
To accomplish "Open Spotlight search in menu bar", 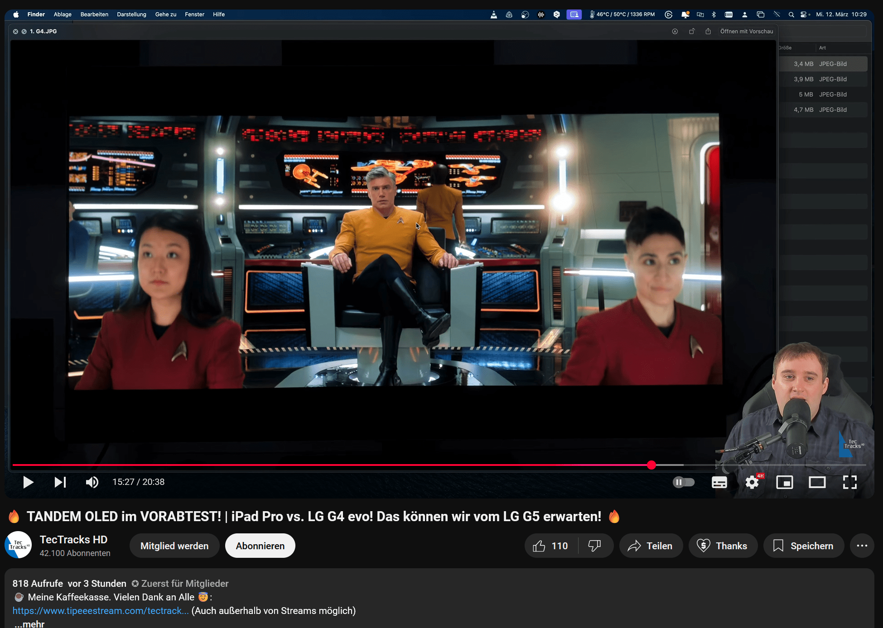I will pyautogui.click(x=791, y=14).
